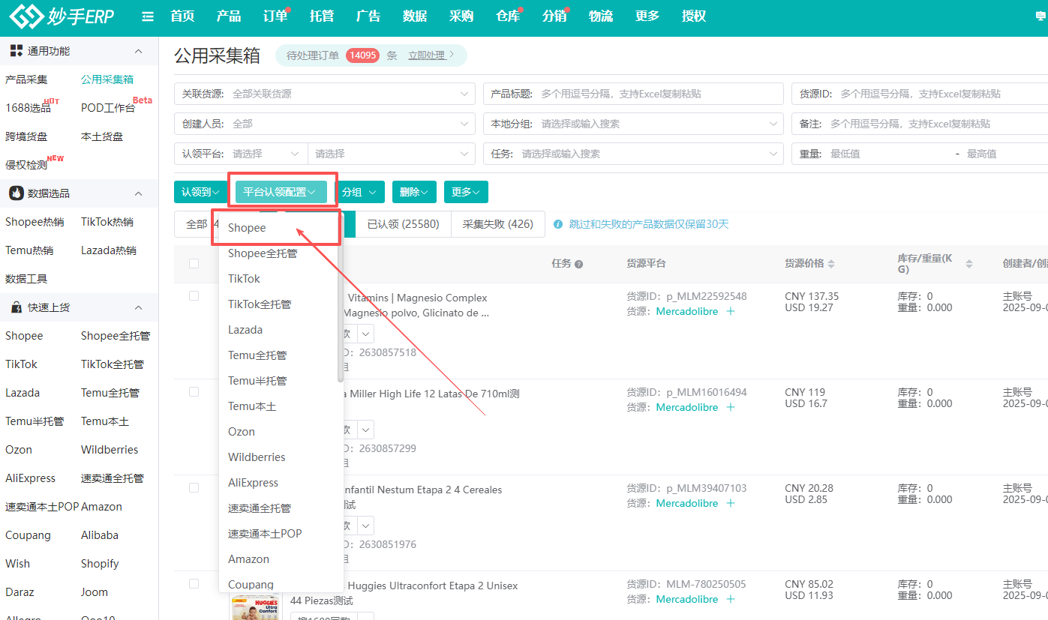Select Lazada in platform dropdown list
1048x620 pixels.
tap(278, 330)
